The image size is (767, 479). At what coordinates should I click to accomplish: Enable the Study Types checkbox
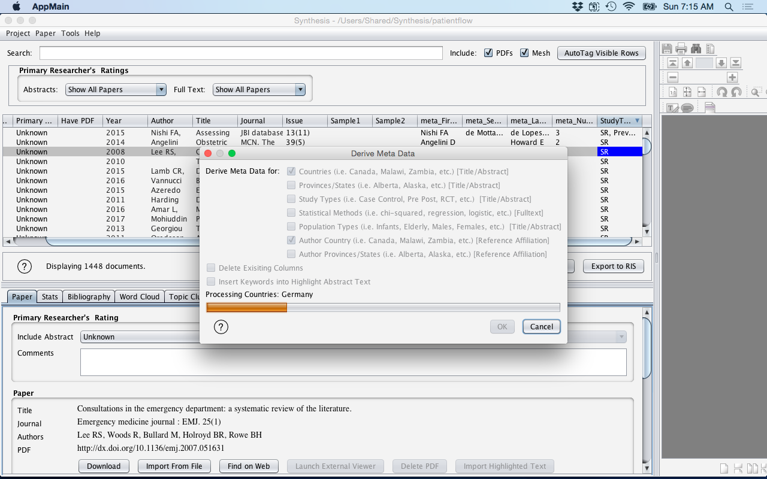[x=291, y=199]
